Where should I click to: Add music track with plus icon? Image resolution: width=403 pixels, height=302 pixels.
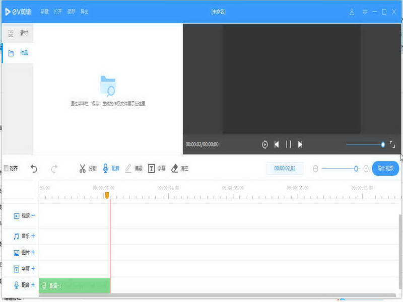[33, 236]
